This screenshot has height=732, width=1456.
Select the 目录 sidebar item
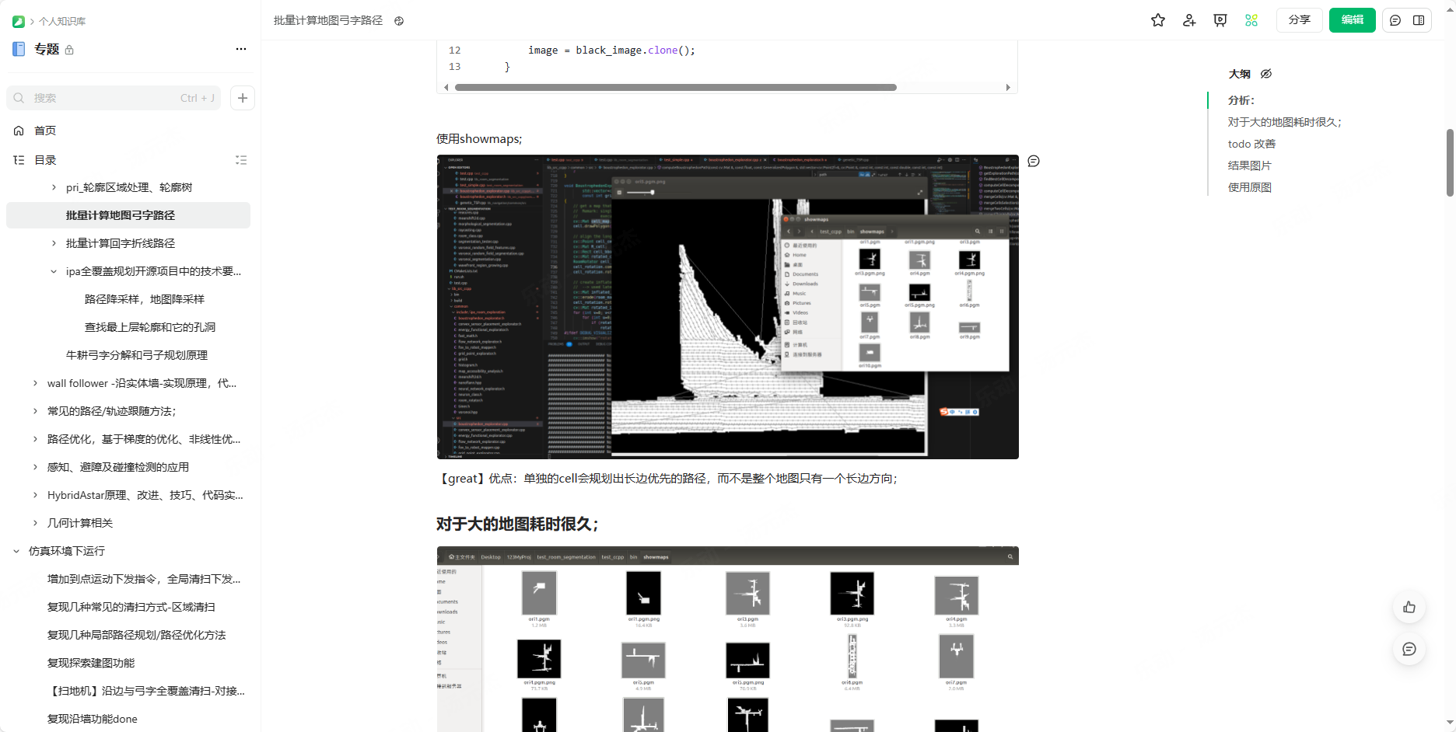(x=45, y=160)
